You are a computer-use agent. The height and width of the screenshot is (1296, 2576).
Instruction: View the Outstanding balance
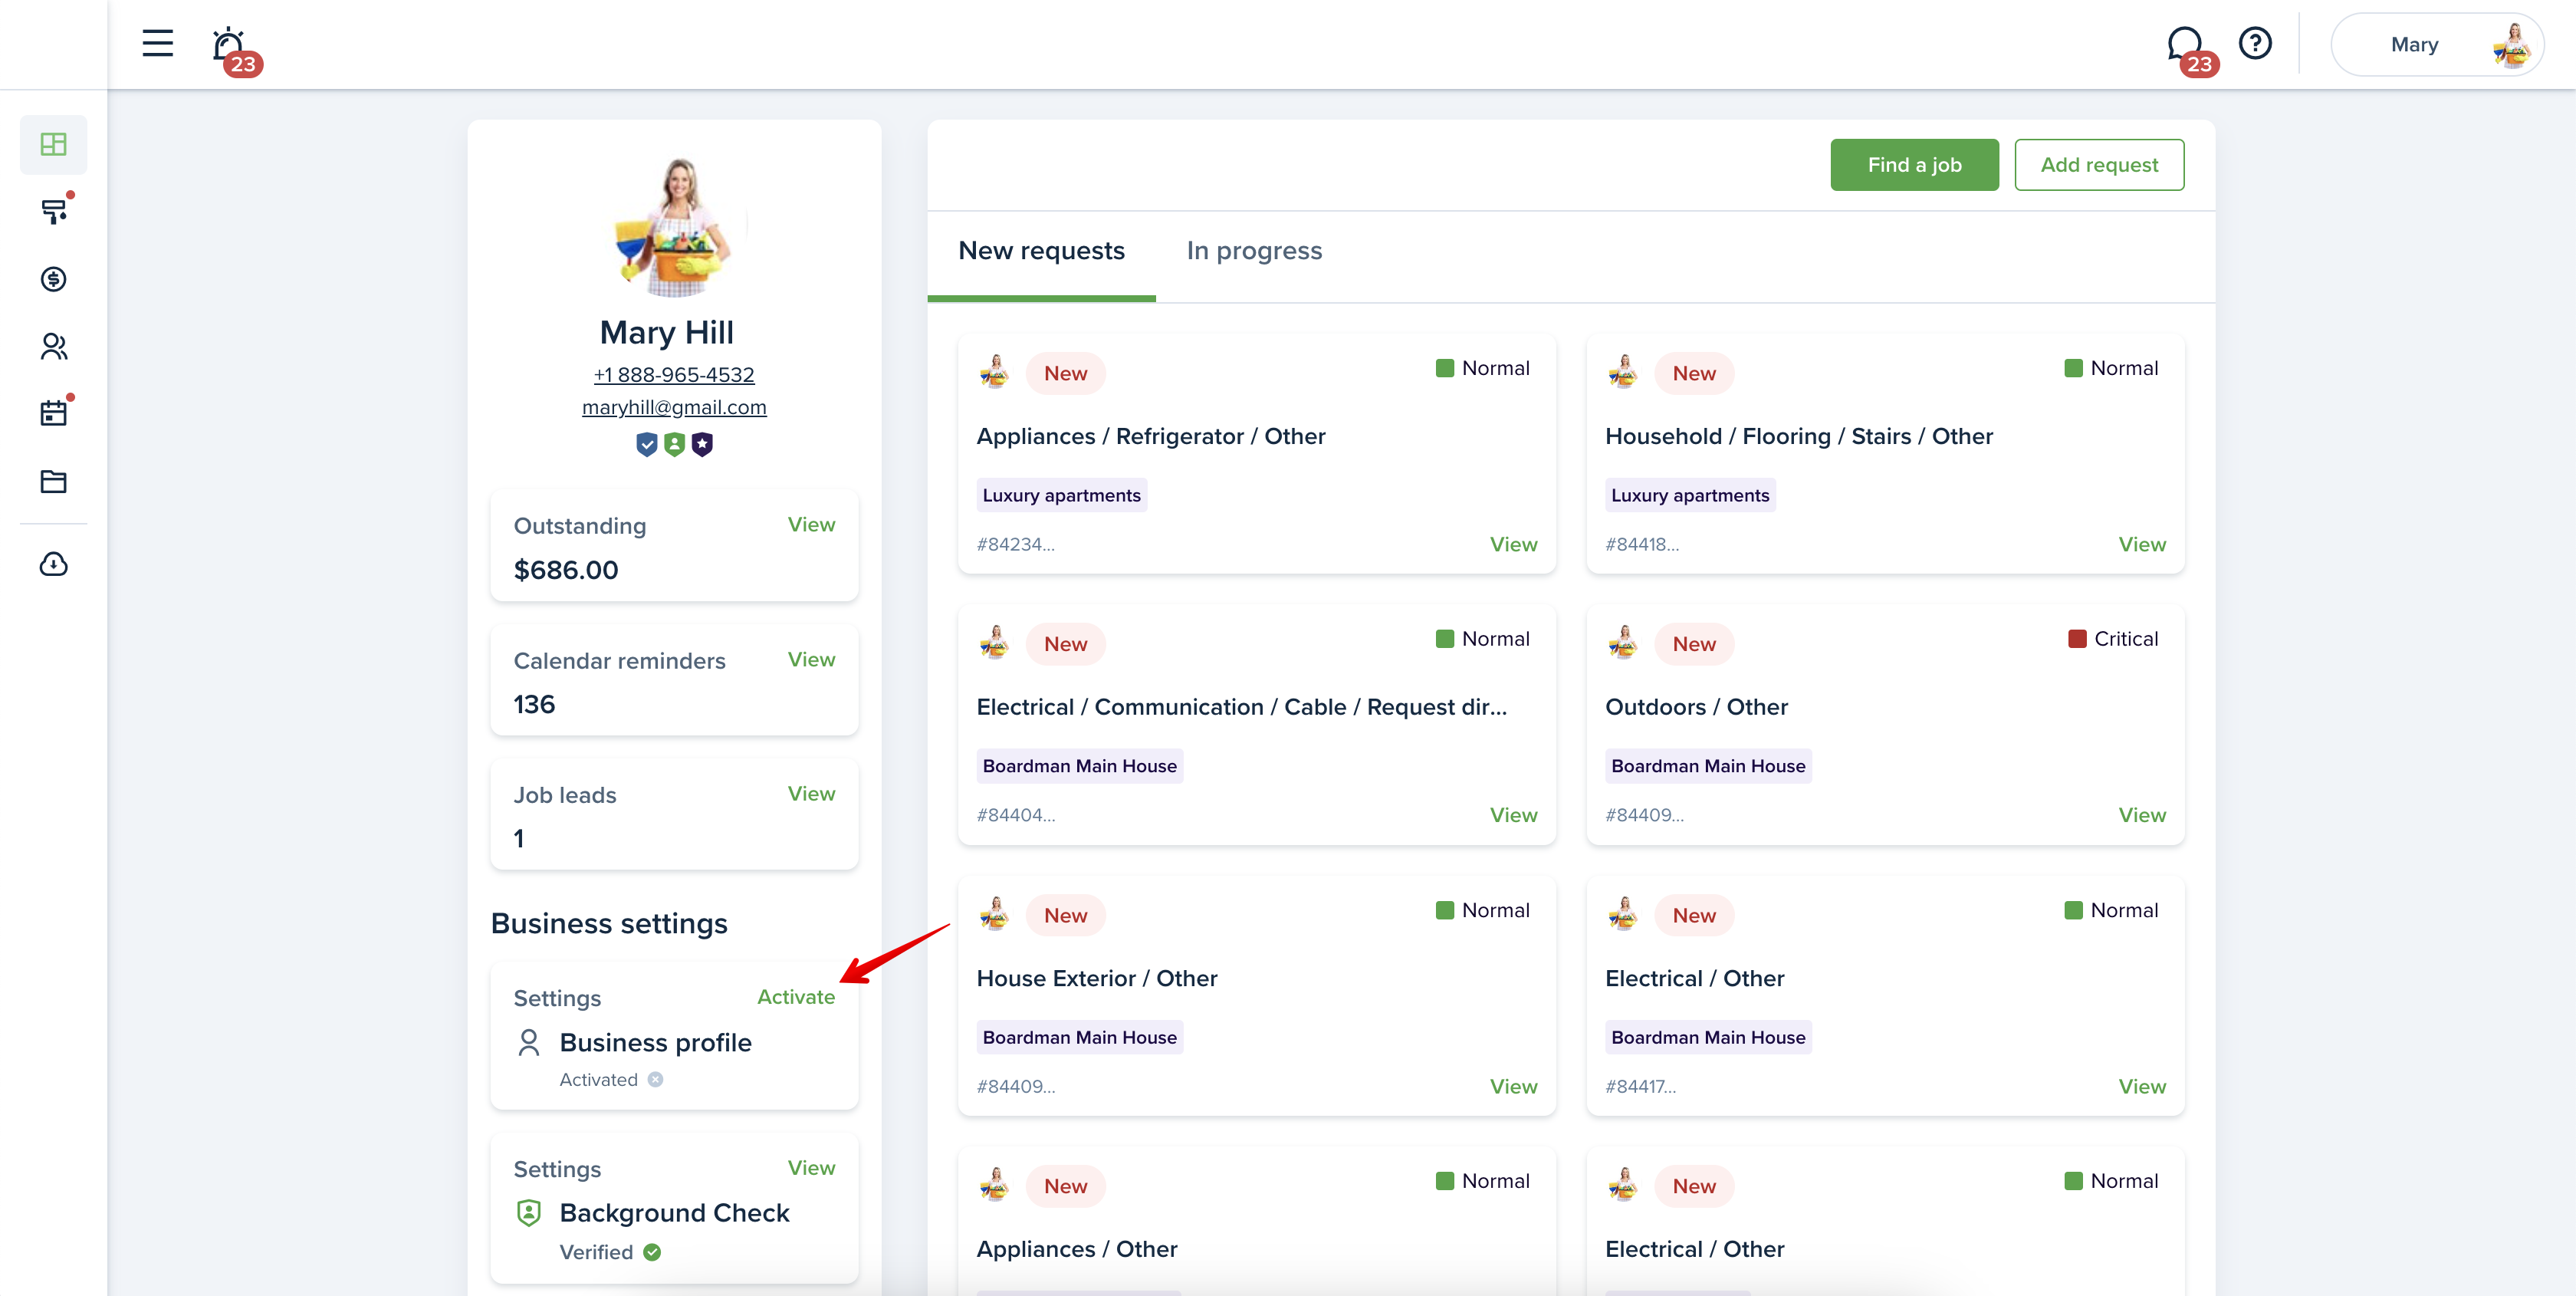click(x=811, y=525)
